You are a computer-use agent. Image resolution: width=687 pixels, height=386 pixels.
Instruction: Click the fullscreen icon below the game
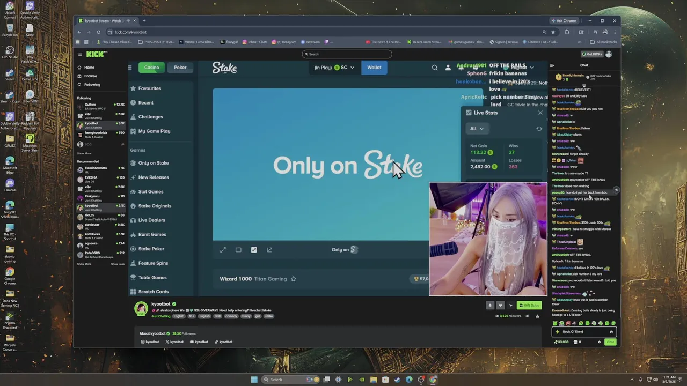coord(223,250)
